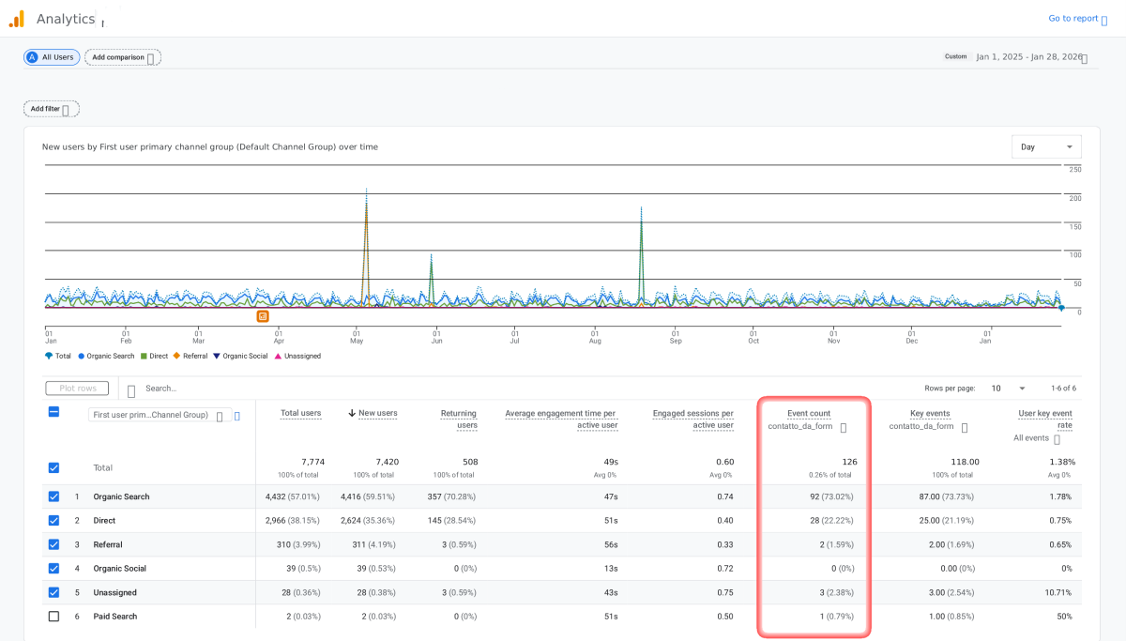This screenshot has width=1126, height=641.
Task: Click the Add comparison button
Action: pyautogui.click(x=123, y=57)
